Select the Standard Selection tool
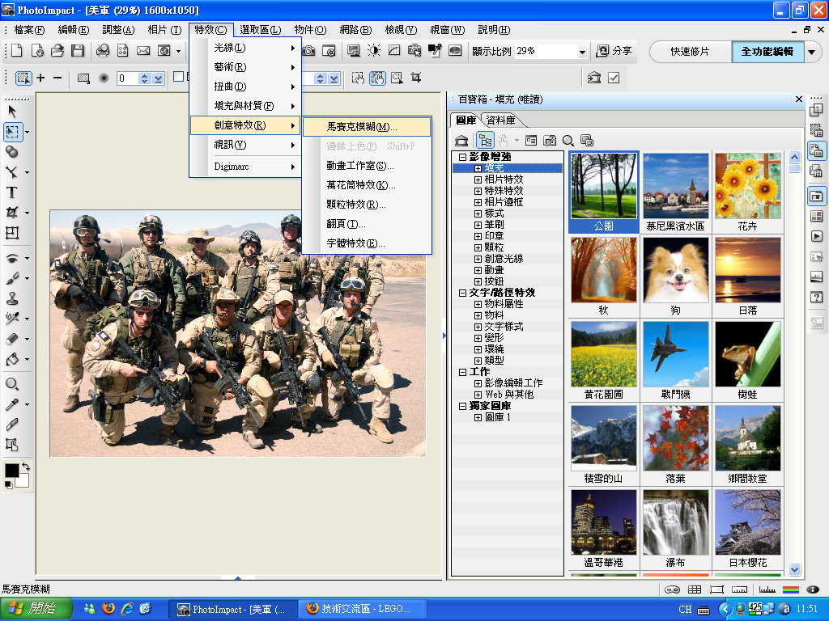This screenshot has width=829, height=621. 13,132
